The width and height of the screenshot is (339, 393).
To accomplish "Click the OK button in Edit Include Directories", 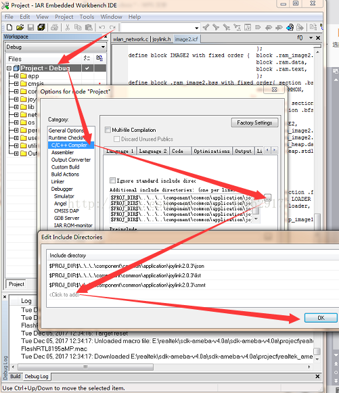I will 321,318.
